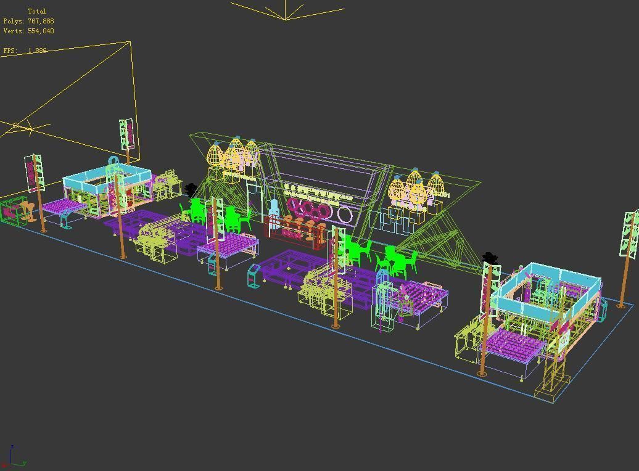This screenshot has height=471, width=639.
Task: Select the banner pole at the far right edge
Action: click(x=628, y=260)
